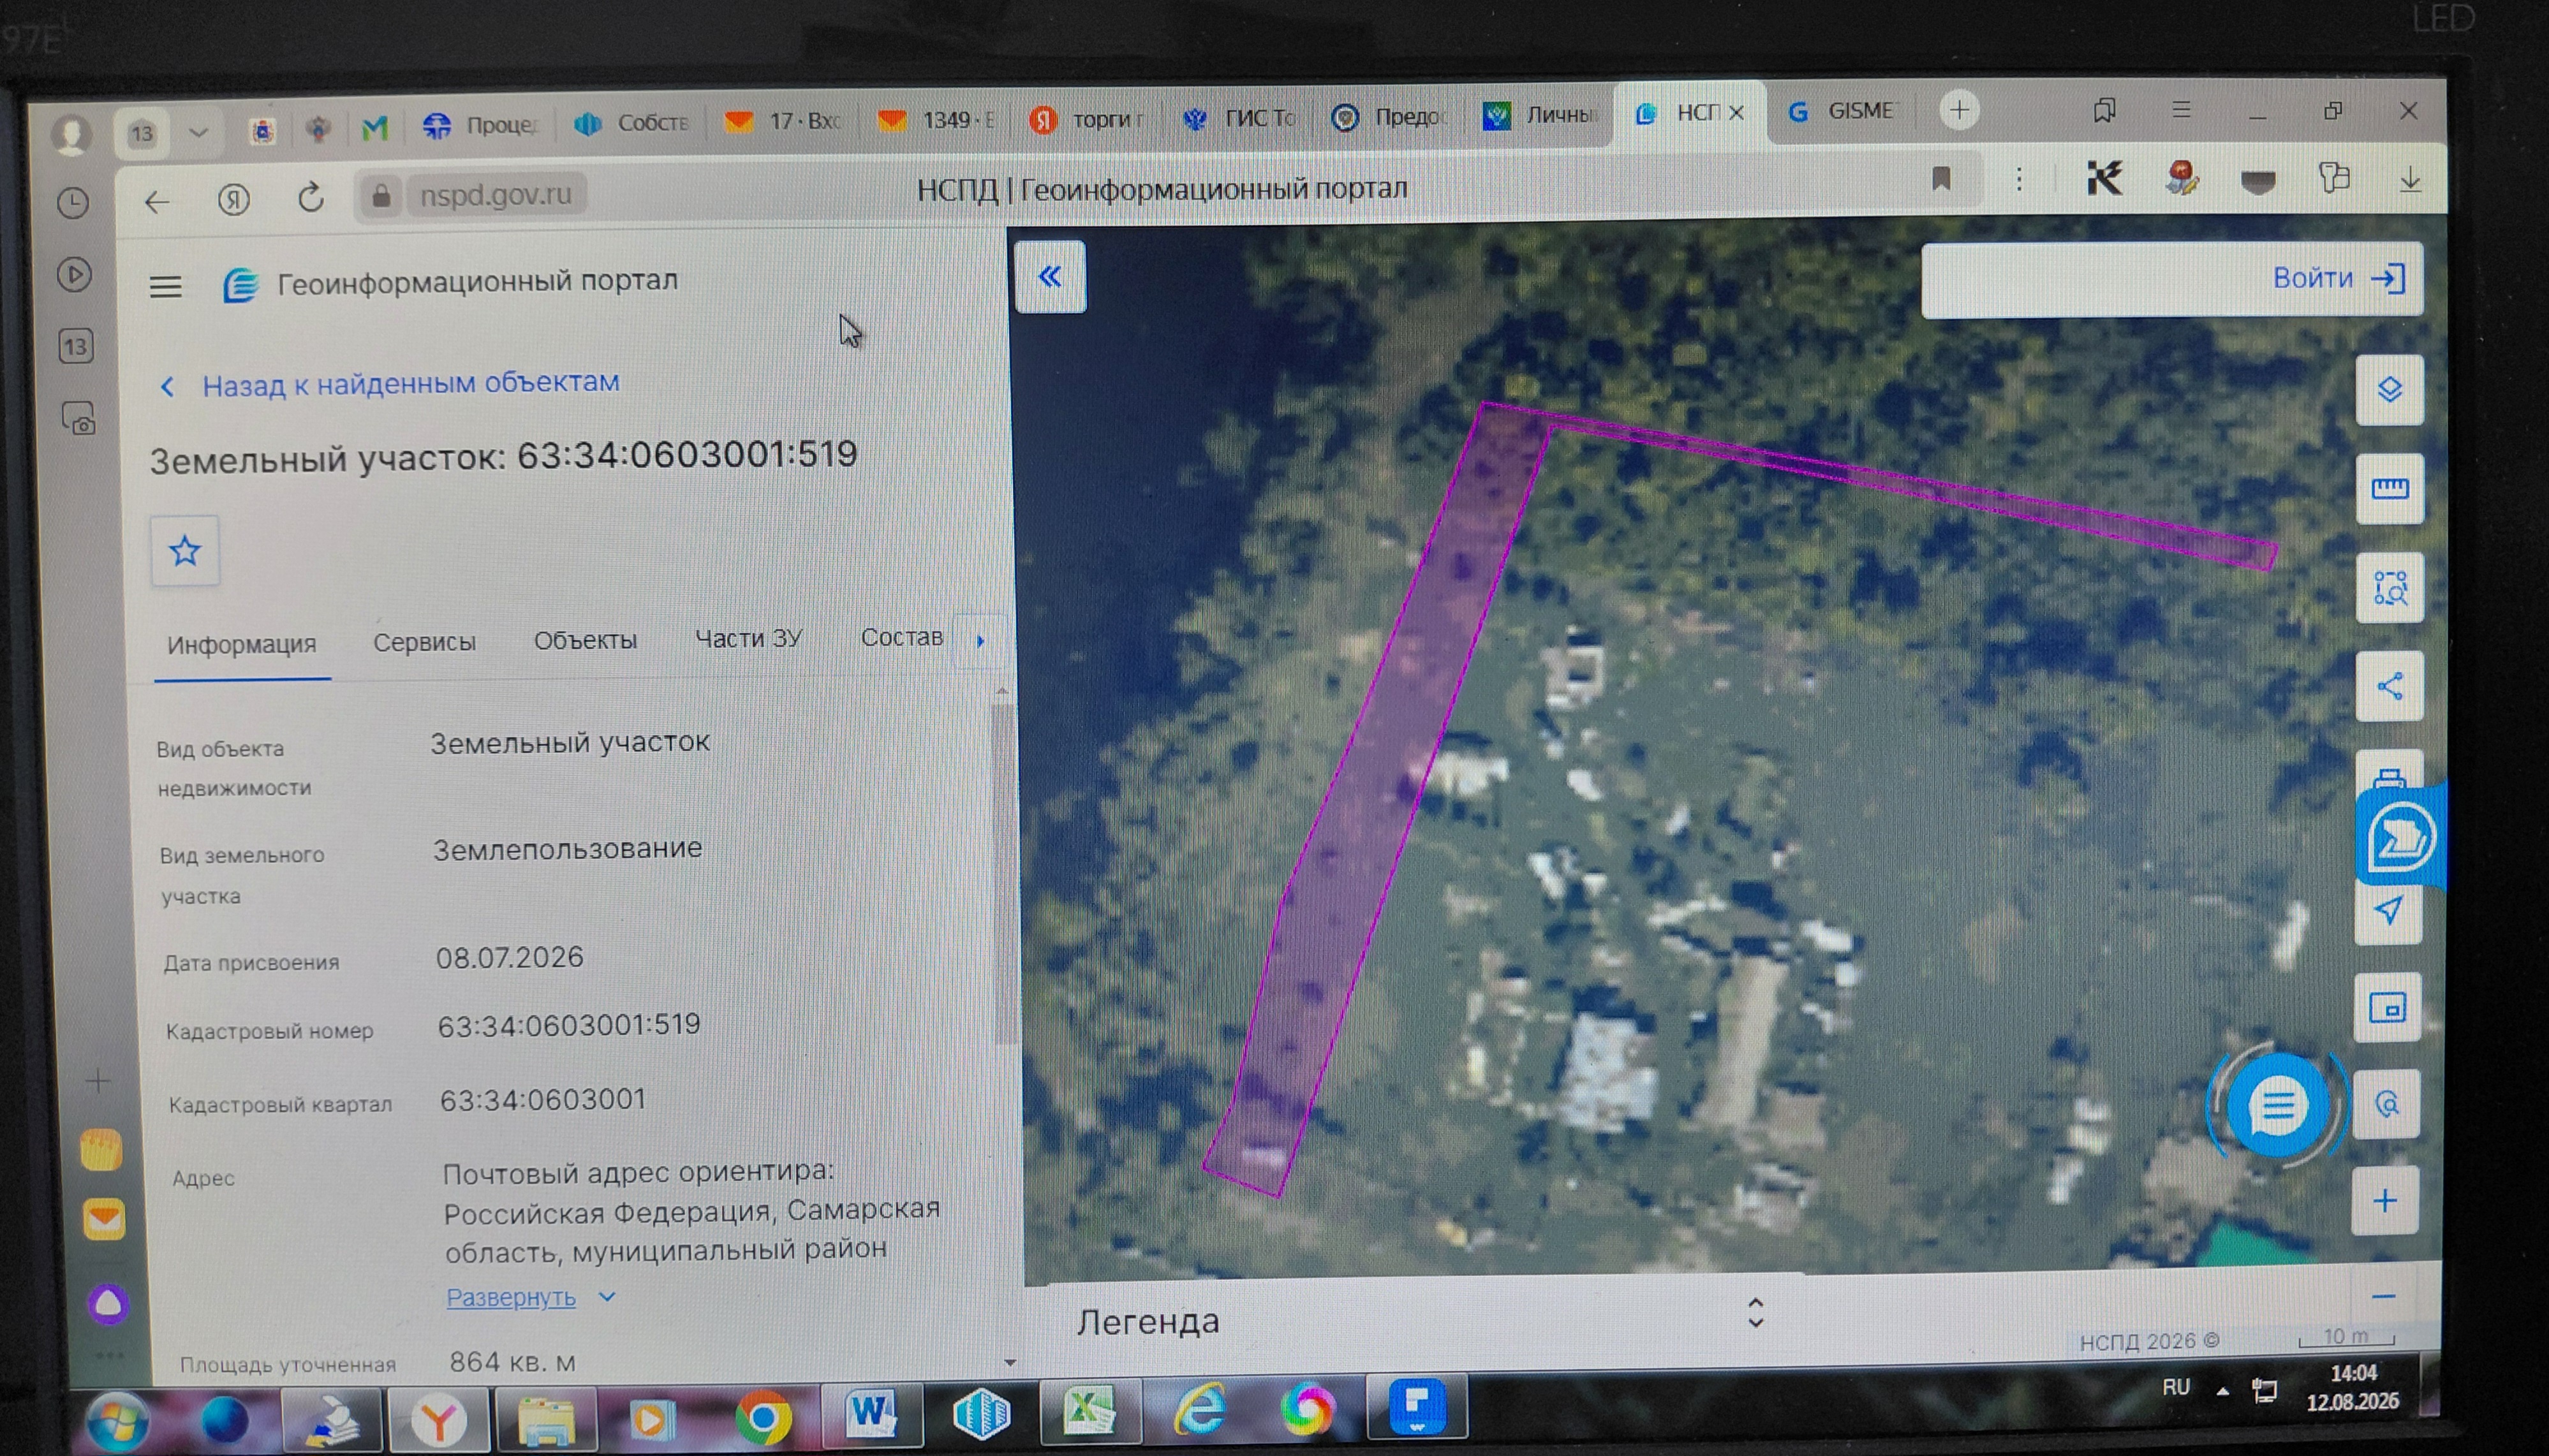This screenshot has width=2549, height=1456.
Task: Zoom out of the map with minus
Action: click(x=2384, y=1296)
